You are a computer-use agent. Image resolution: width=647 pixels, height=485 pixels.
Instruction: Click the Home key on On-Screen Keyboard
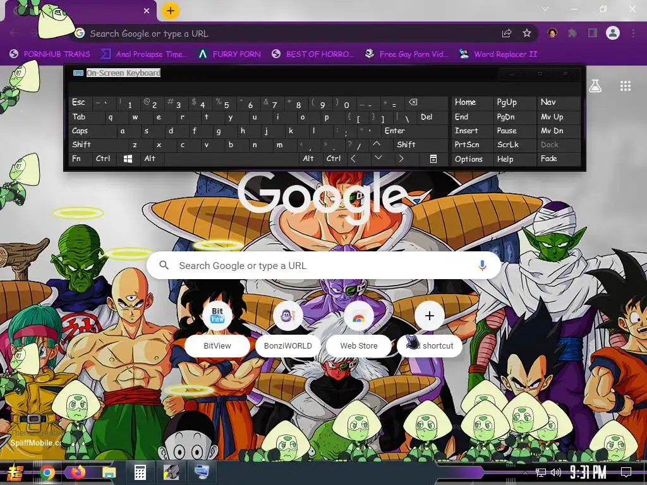point(472,103)
